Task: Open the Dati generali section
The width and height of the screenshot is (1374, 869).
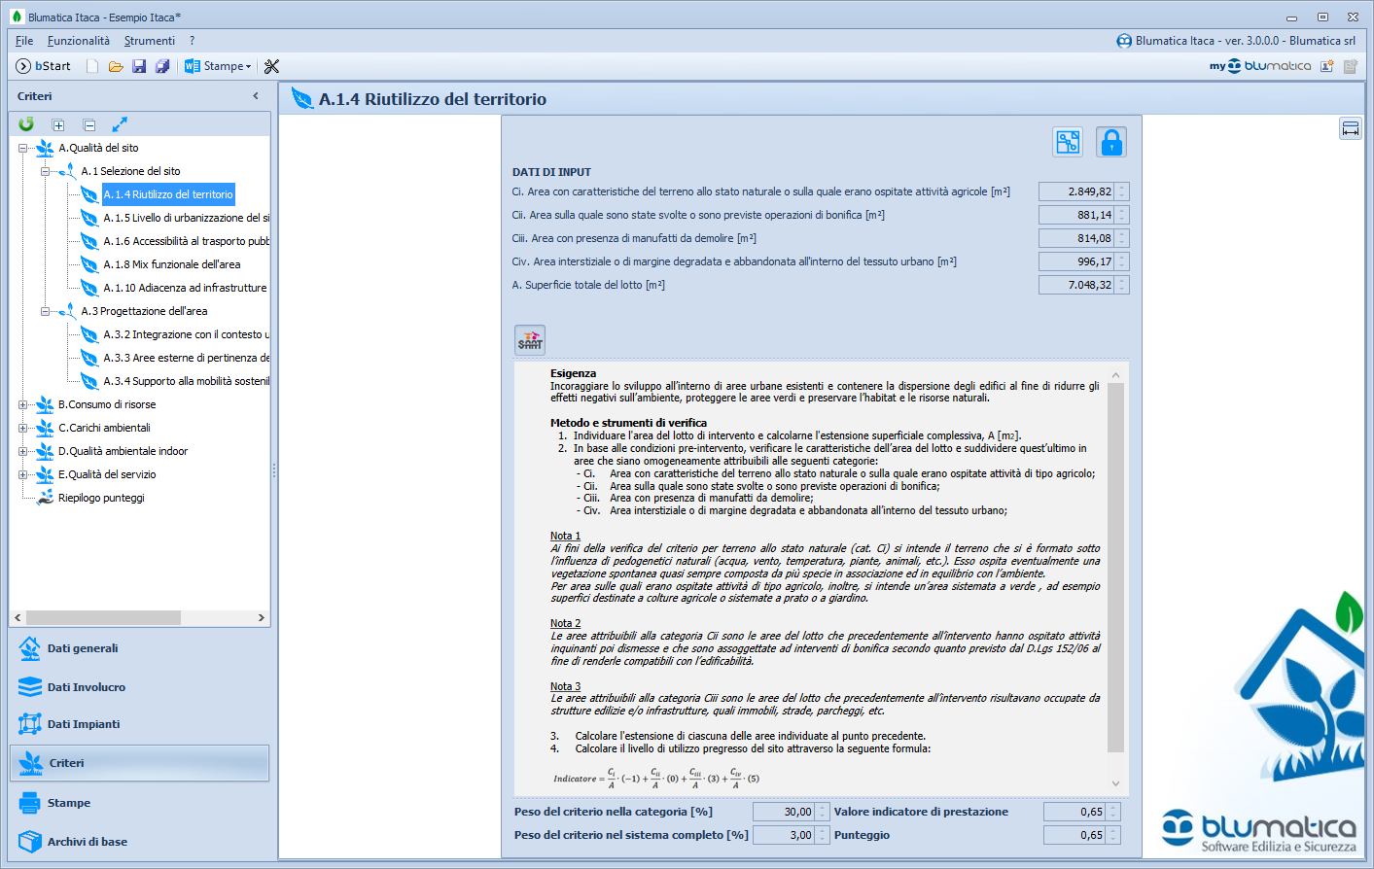Action: point(139,648)
